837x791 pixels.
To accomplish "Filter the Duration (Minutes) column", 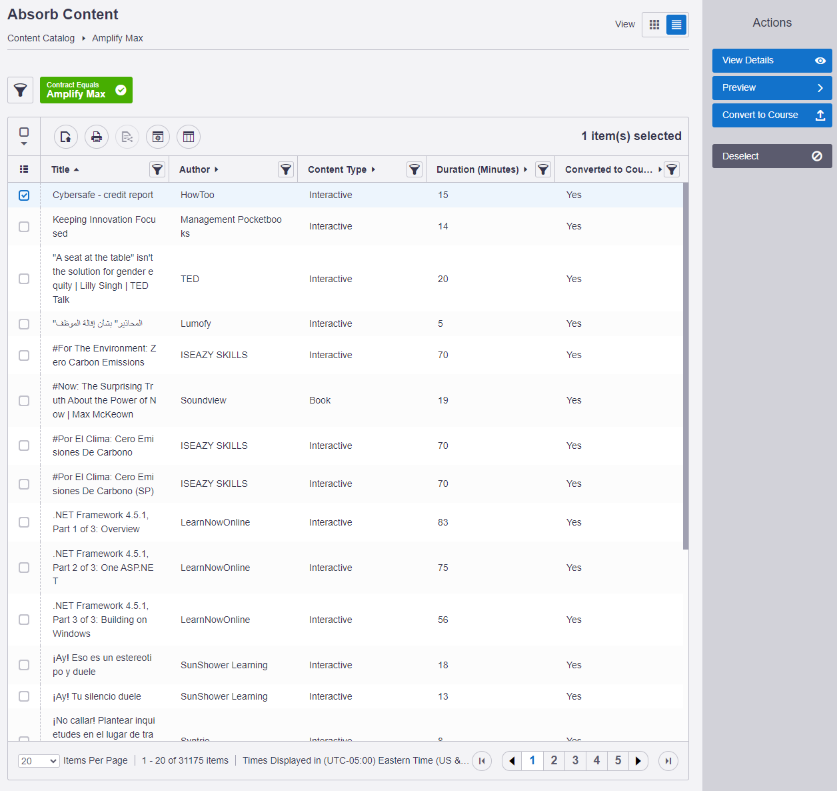I will pyautogui.click(x=543, y=169).
